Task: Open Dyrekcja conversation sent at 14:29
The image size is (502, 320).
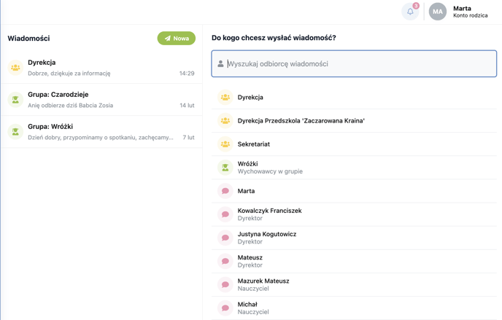Action: 102,68
